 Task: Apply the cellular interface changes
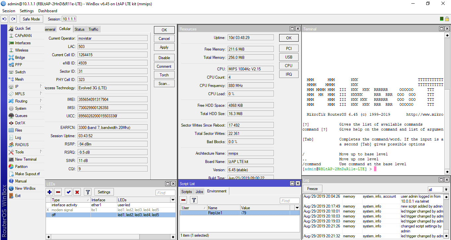(x=164, y=47)
